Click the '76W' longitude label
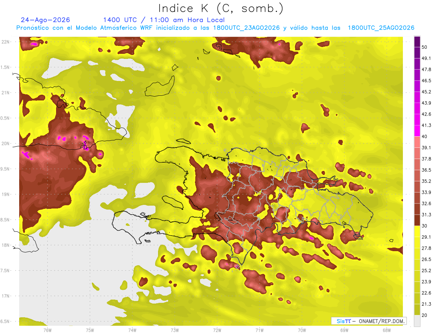The image size is (434, 335). [47, 330]
